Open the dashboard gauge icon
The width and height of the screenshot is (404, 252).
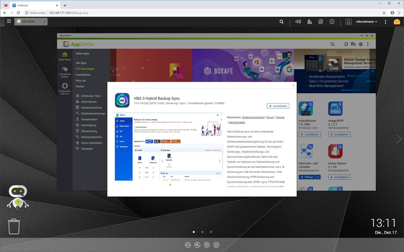(x=397, y=22)
